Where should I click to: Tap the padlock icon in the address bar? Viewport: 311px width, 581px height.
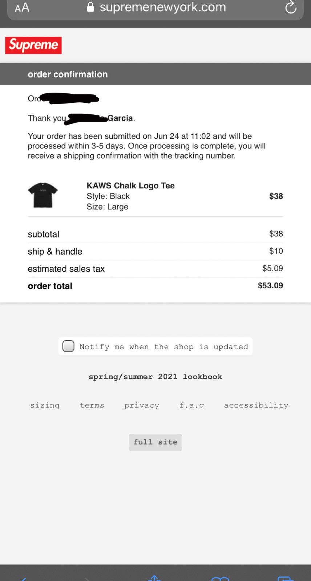pyautogui.click(x=90, y=7)
